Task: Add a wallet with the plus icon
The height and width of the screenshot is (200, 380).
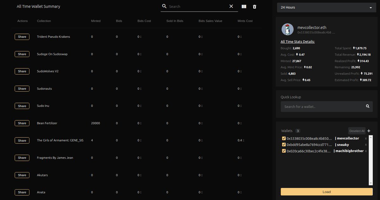Action: [x=369, y=131]
